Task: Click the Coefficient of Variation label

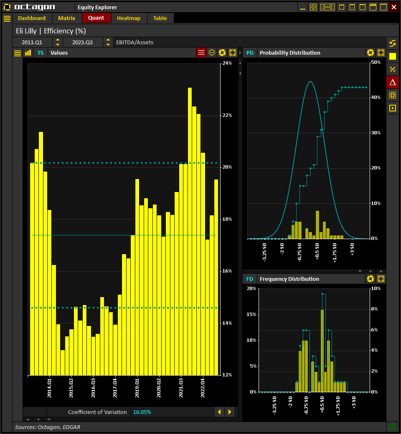Action: pyautogui.click(x=97, y=412)
